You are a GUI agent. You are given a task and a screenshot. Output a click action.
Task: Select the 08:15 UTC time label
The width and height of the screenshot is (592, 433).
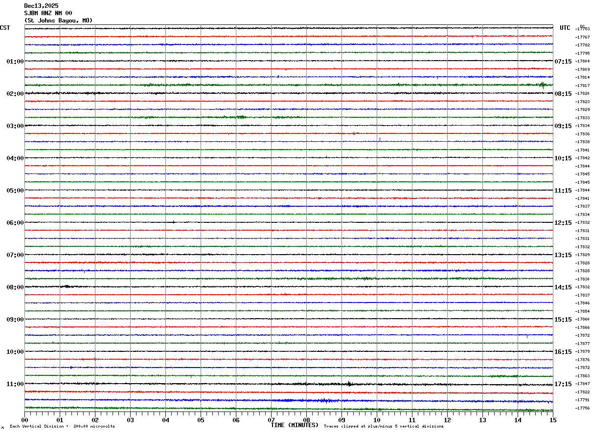click(563, 94)
